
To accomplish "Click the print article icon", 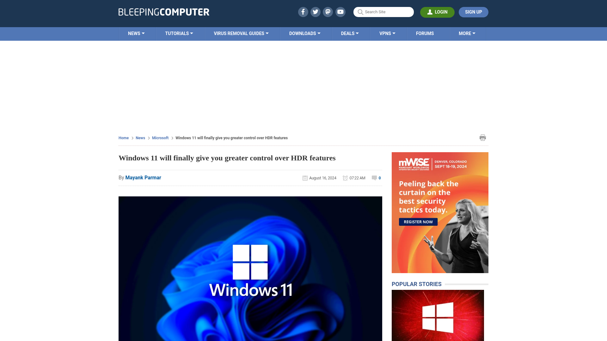I will pos(482,138).
